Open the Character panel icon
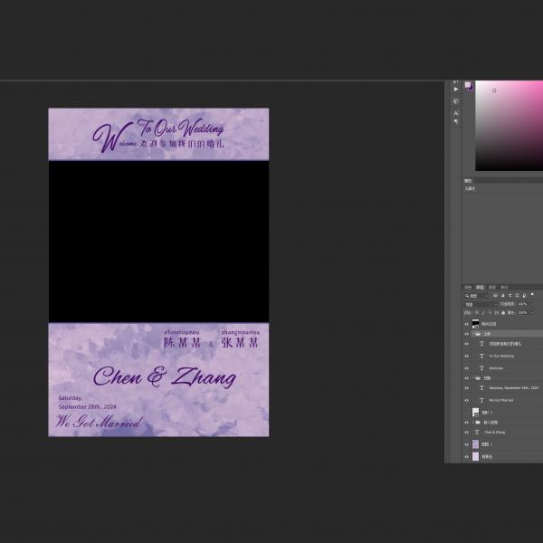The width and height of the screenshot is (543, 543). [x=455, y=111]
